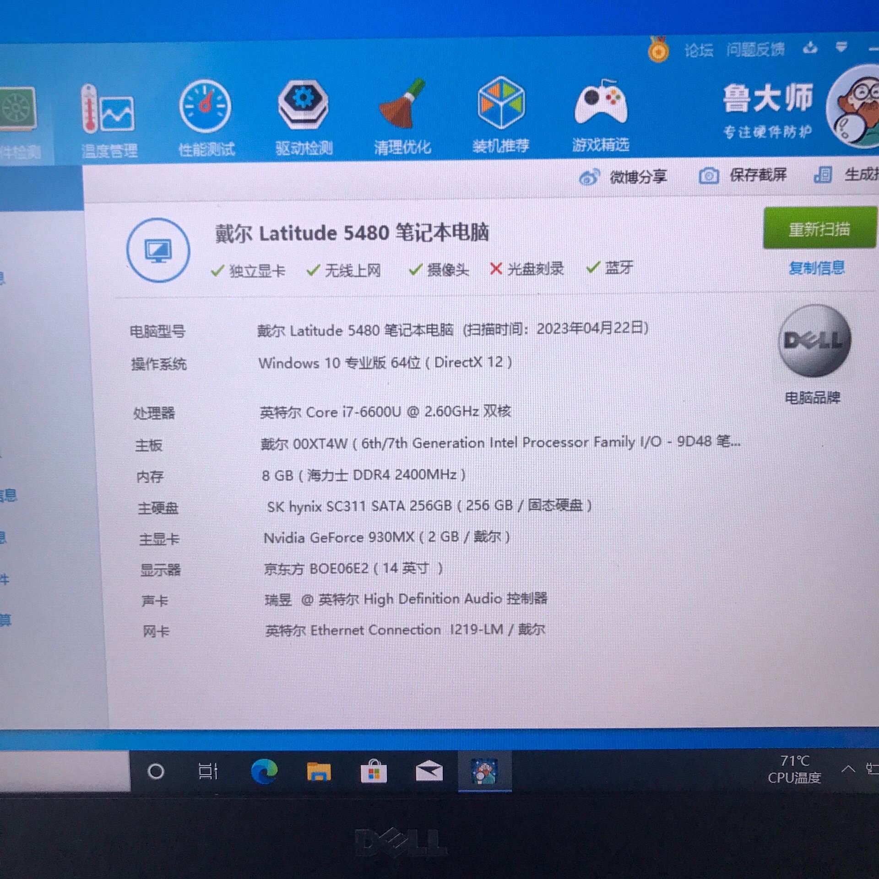Click the 复制信息 copy info link

[816, 268]
